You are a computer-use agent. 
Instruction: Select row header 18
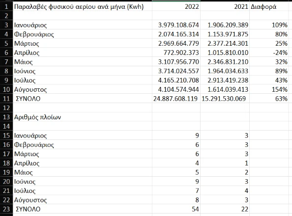coord(6,163)
